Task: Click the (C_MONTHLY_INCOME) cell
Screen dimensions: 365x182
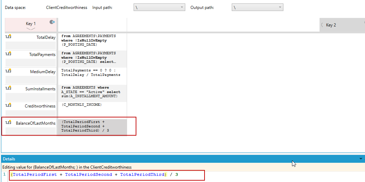Action: tap(92, 110)
